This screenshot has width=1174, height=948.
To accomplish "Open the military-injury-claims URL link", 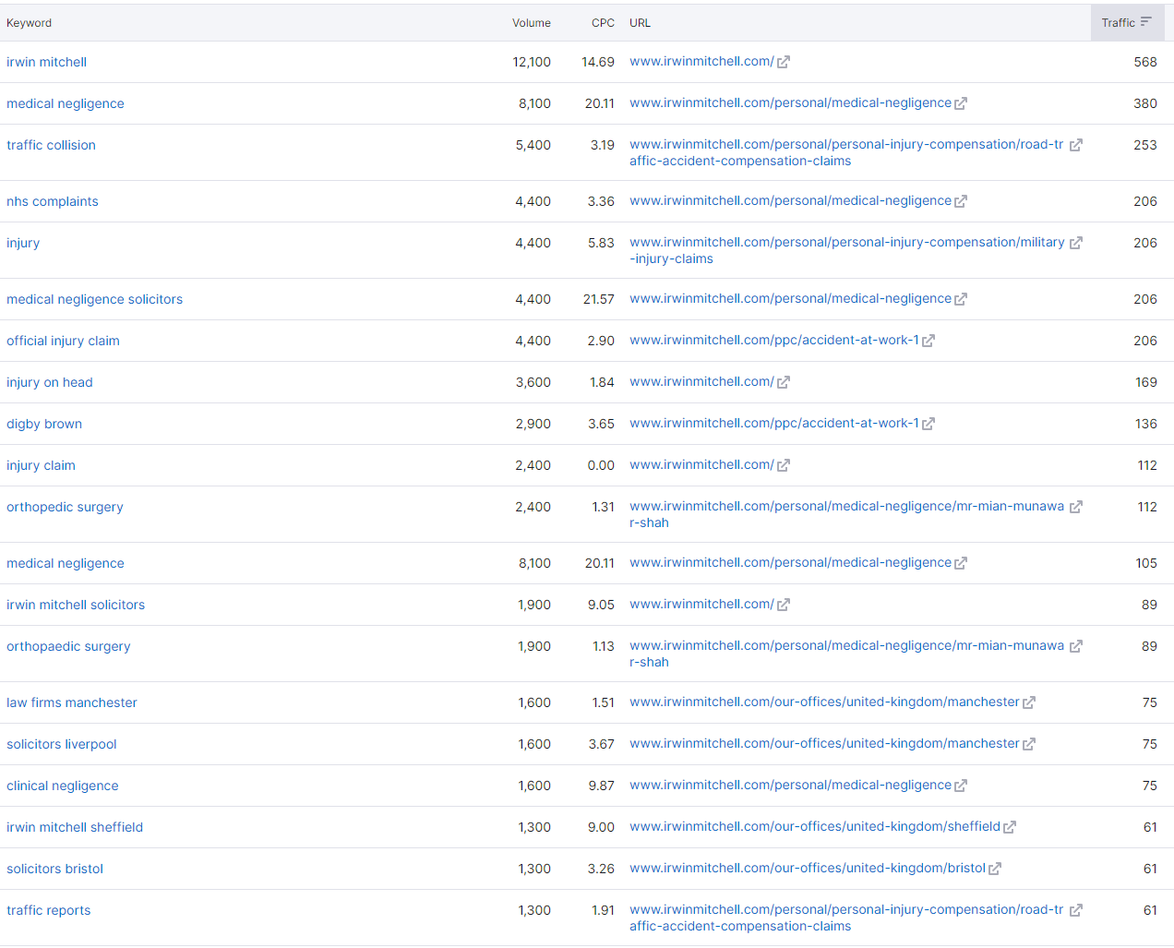I will [x=847, y=250].
